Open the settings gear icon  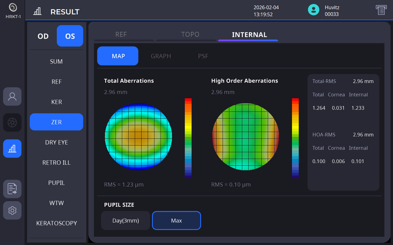tap(12, 211)
